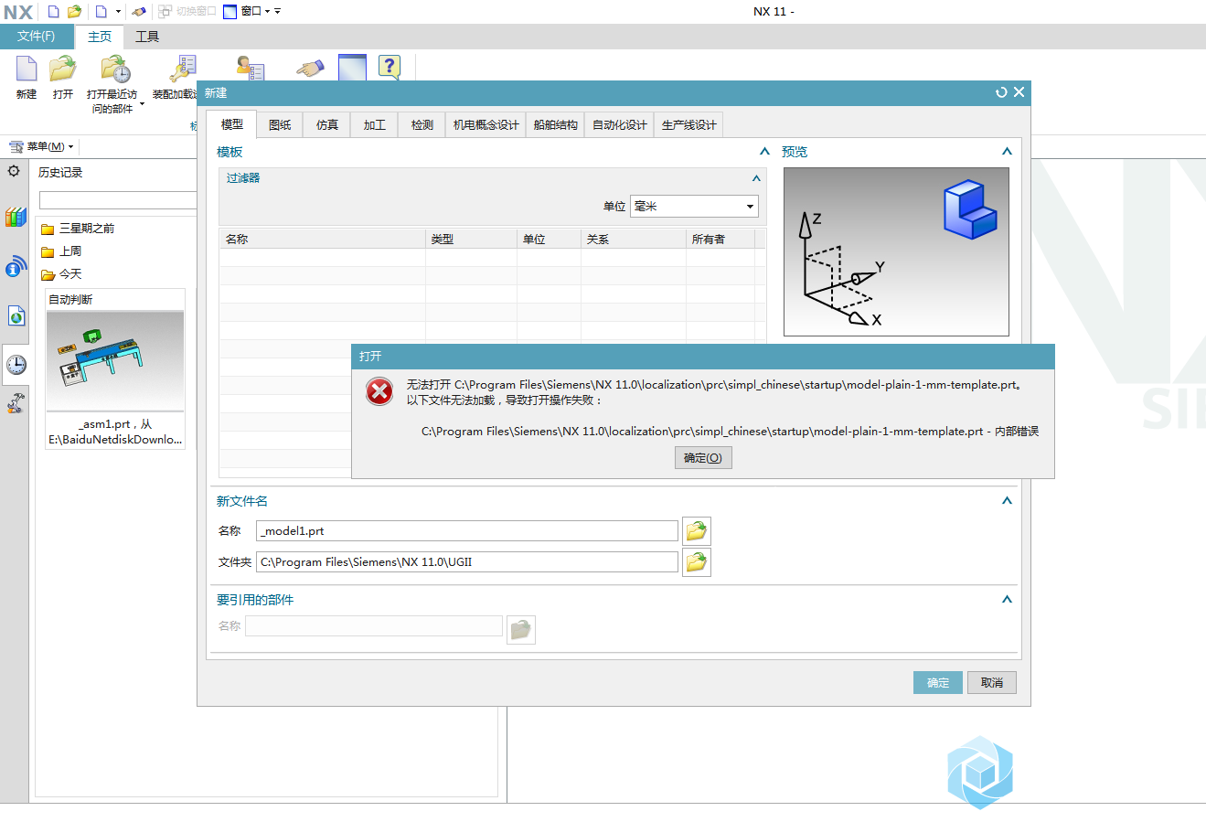The width and height of the screenshot is (1206, 822).
Task: Select the 模型 model tab in New dialog
Action: tap(232, 124)
